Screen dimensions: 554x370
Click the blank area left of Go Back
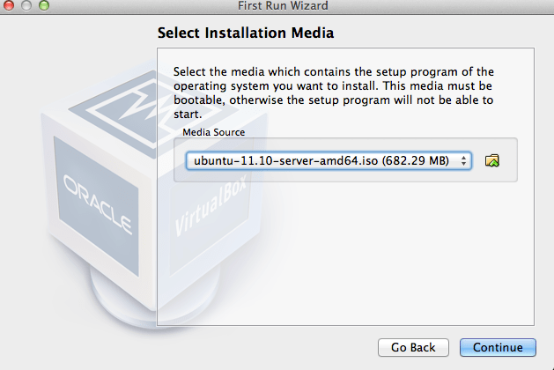coord(264,347)
